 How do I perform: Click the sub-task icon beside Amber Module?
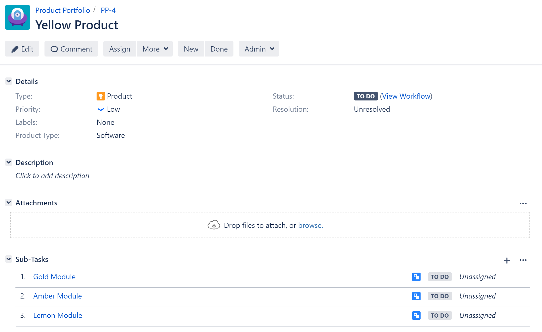[x=416, y=296]
